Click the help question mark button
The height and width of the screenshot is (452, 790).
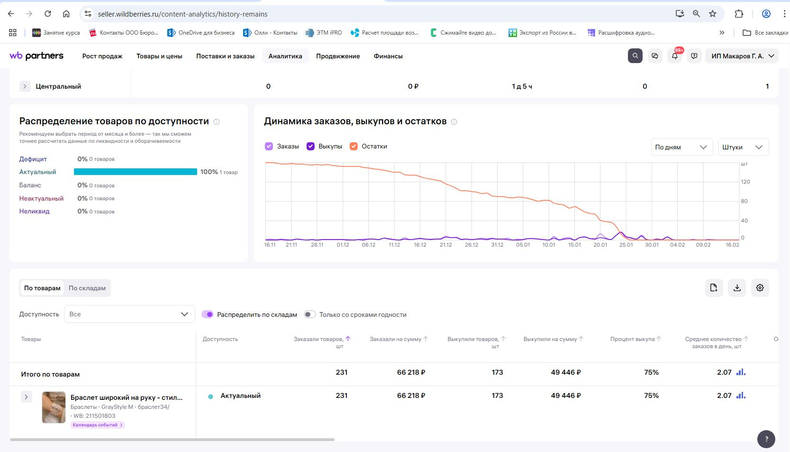tap(766, 439)
